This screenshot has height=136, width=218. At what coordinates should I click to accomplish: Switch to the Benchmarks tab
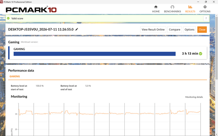(x=172, y=9)
